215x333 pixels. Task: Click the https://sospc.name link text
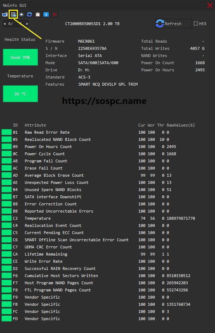point(104,101)
